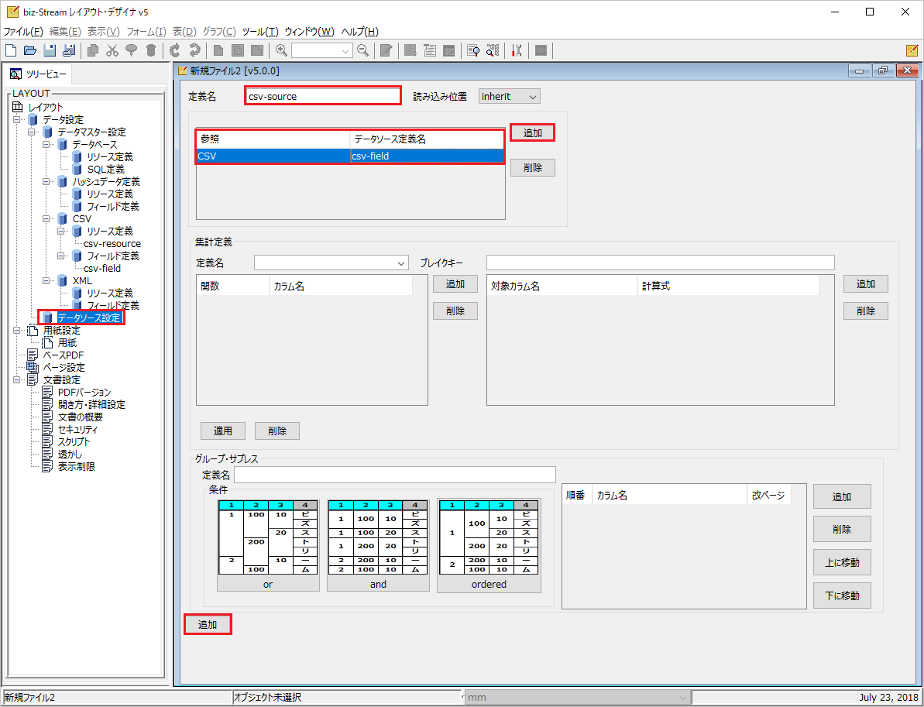This screenshot has height=707, width=924.
Task: Open the 読み込み位置 inherit dropdown
Action: [509, 97]
